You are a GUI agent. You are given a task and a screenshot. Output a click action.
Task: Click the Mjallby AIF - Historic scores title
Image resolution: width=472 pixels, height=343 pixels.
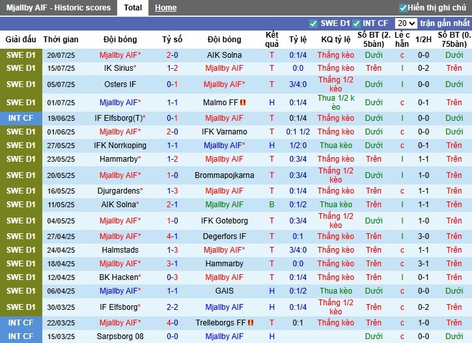point(59,8)
